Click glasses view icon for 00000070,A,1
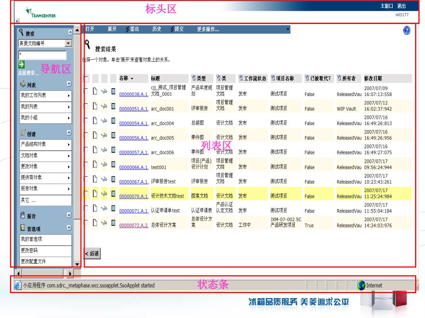This screenshot has height=318, width=425. tap(104, 193)
